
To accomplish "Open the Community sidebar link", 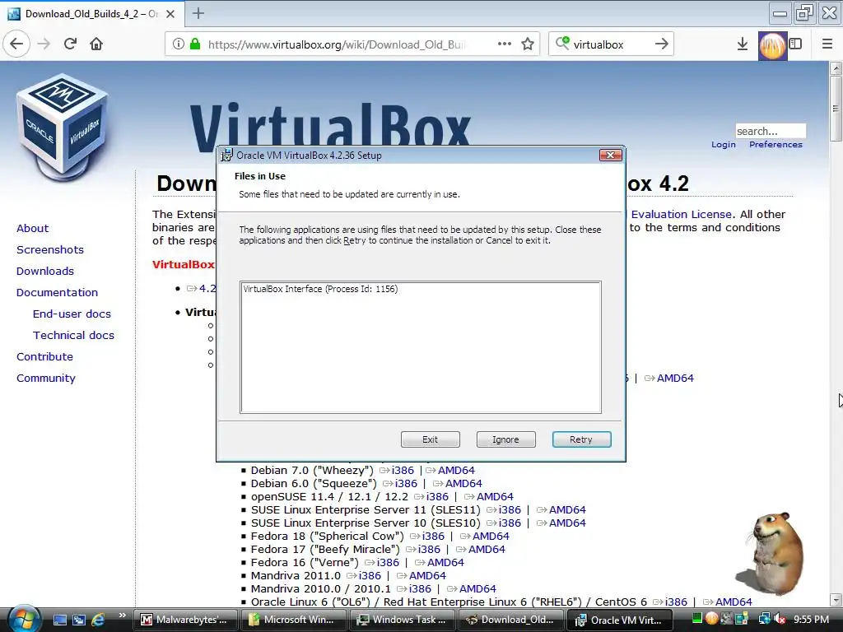I will tap(46, 379).
